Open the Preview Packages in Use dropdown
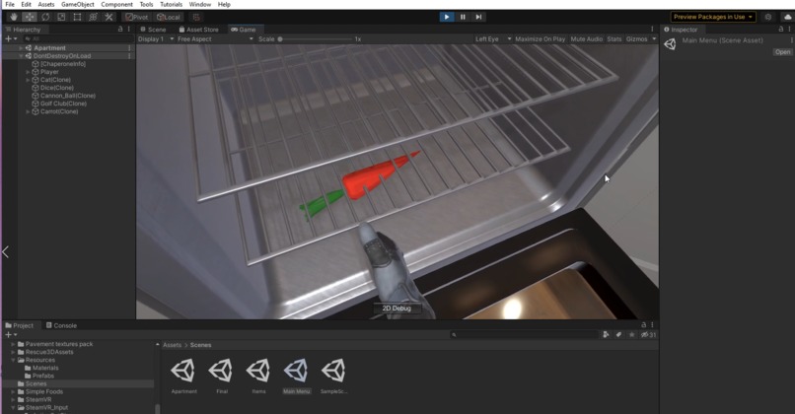Screen dimensions: 795x414 coord(713,17)
